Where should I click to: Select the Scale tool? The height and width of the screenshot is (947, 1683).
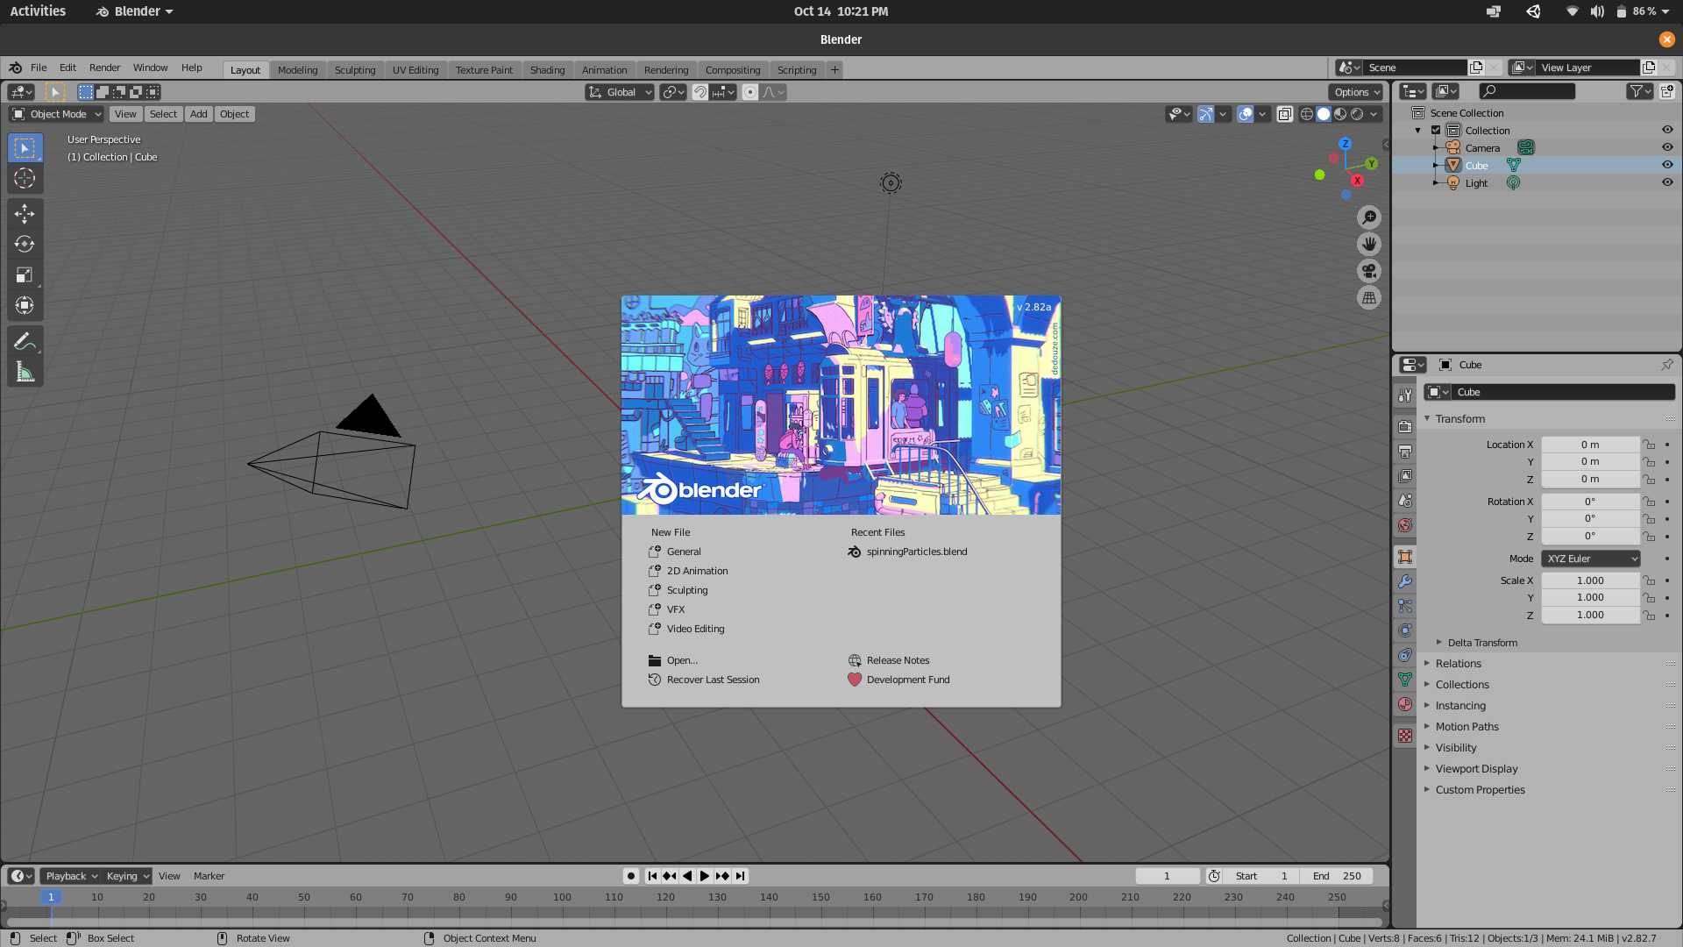(25, 275)
